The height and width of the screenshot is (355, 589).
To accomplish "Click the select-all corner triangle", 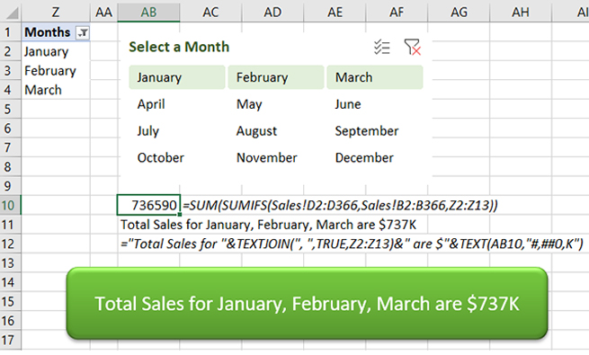I will click(x=12, y=13).
